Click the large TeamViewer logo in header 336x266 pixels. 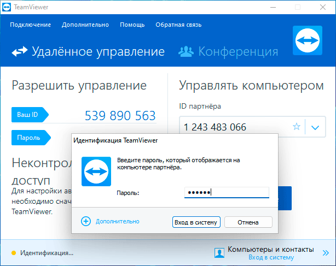[308, 40]
